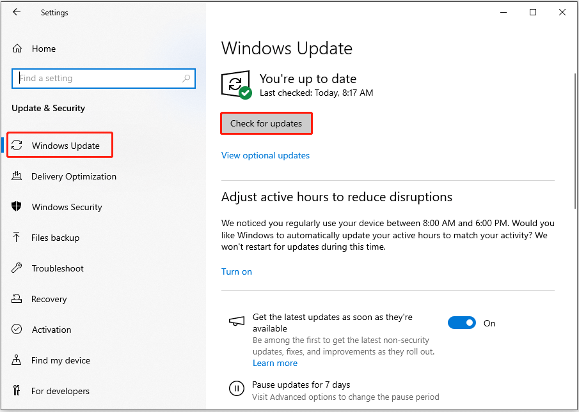
Task: Click the search magnifier in Find a setting
Action: 186,78
